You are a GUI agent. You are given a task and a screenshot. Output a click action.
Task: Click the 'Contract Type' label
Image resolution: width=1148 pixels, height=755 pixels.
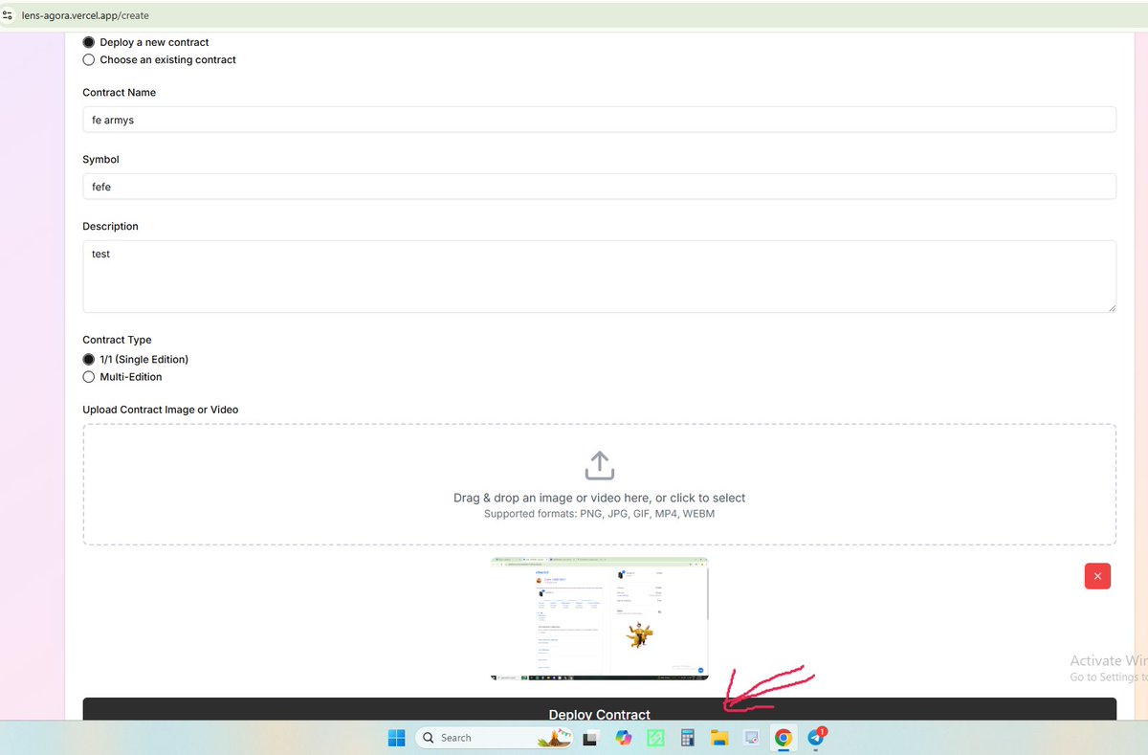click(117, 340)
